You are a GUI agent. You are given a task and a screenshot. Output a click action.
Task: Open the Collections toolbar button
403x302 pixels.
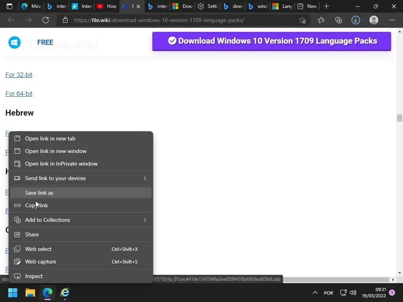pyautogui.click(x=338, y=20)
